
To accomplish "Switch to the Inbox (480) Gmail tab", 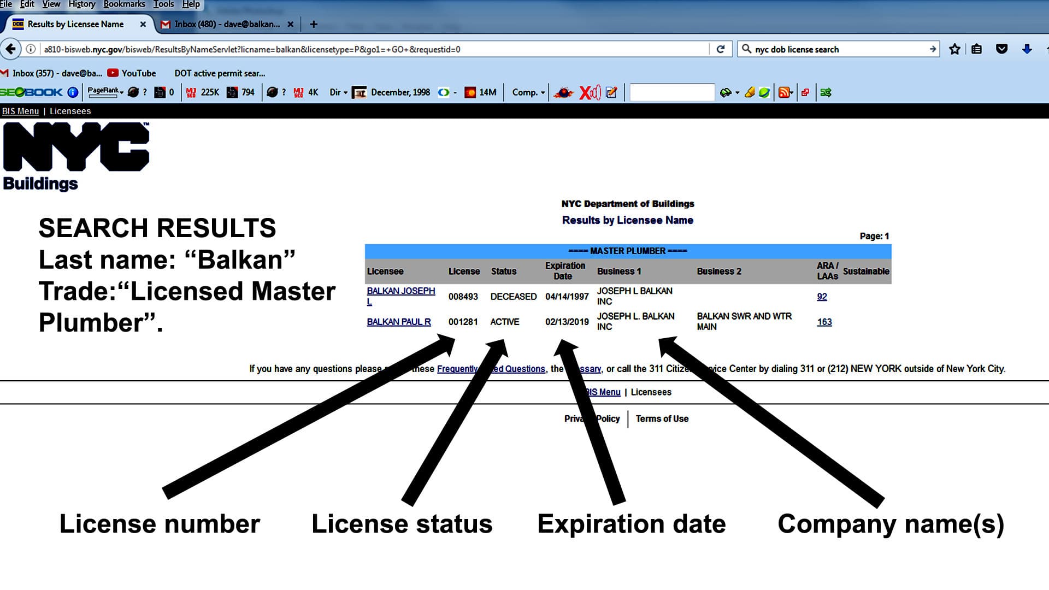I will point(227,24).
